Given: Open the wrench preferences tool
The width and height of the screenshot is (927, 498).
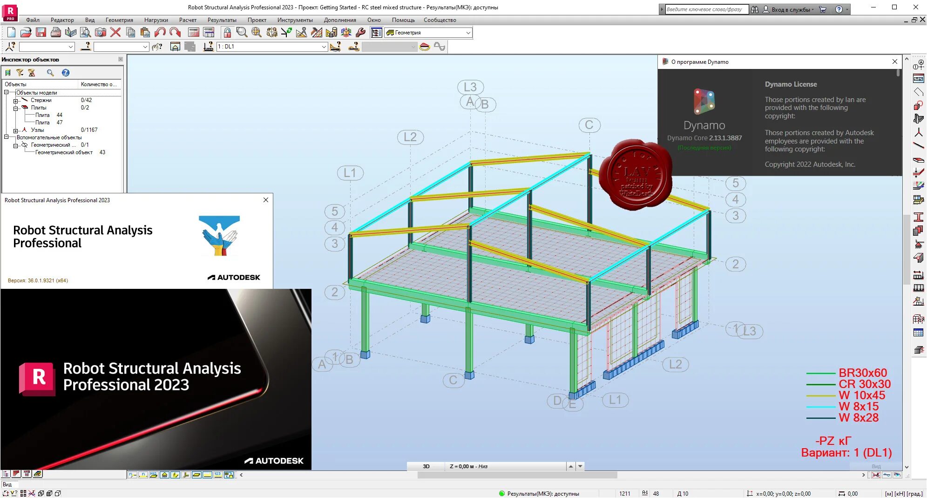Looking at the screenshot, I should pyautogui.click(x=361, y=32).
